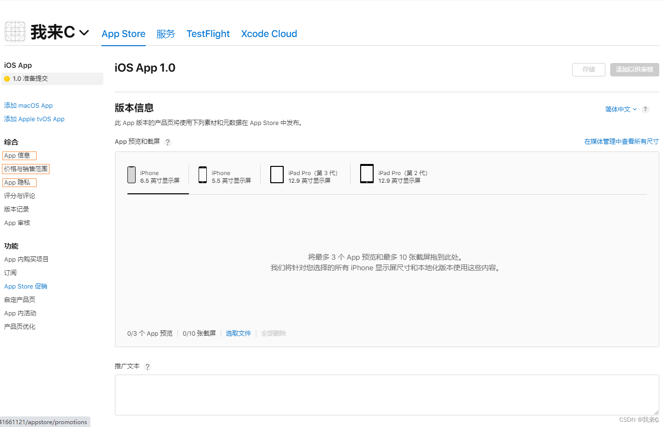
Task: Click the 版本信息 section heading
Action: [134, 108]
